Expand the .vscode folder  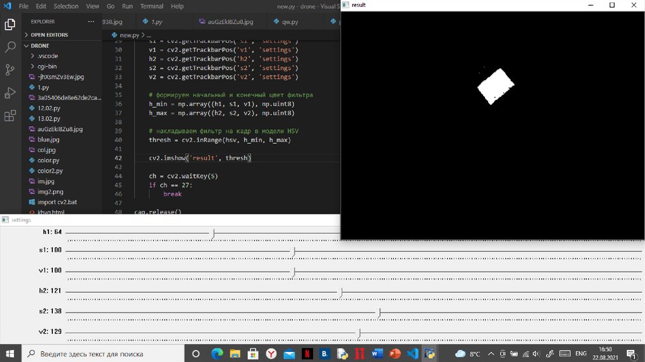[47, 56]
